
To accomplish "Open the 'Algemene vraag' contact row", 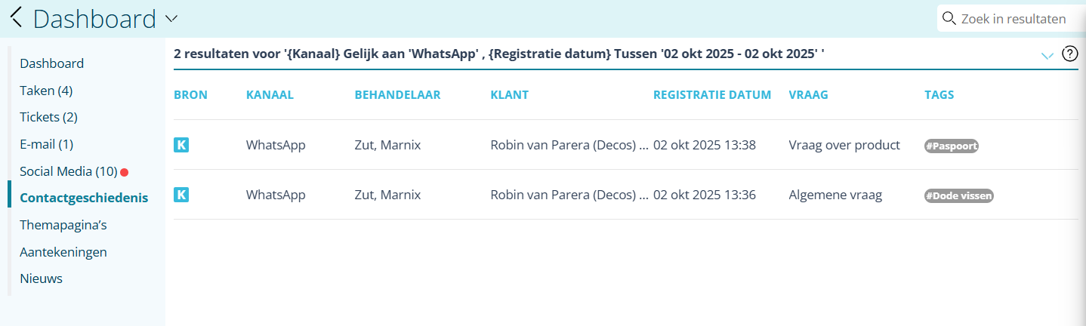I will pyautogui.click(x=835, y=195).
